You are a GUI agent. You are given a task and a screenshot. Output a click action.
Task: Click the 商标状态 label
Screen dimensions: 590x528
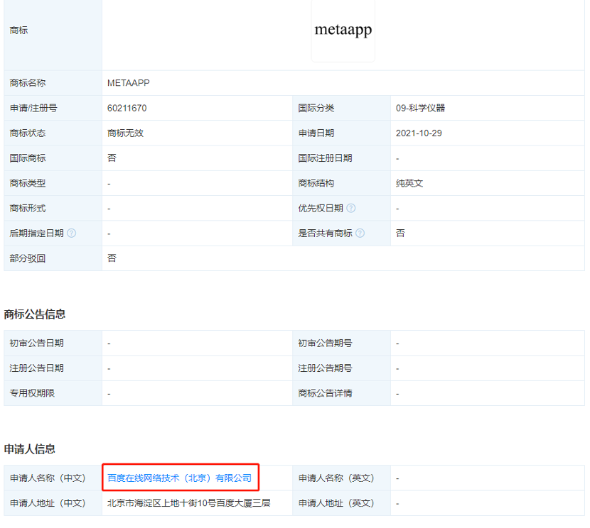(28, 133)
